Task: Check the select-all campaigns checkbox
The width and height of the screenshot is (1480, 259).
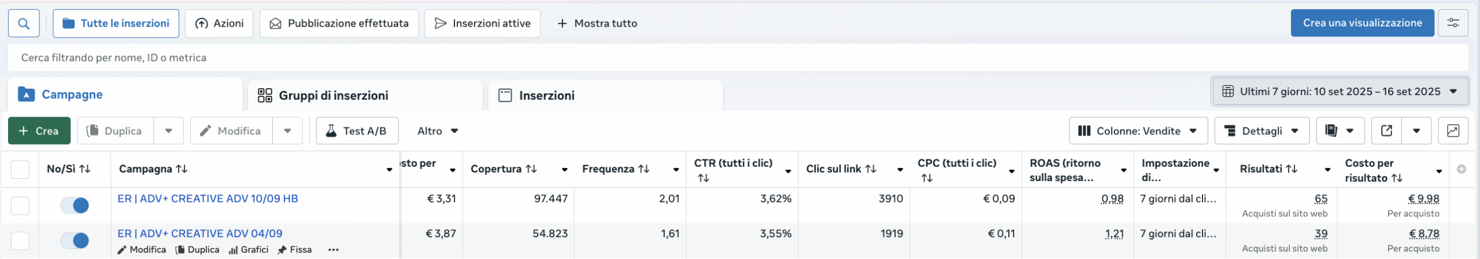Action: (x=20, y=170)
